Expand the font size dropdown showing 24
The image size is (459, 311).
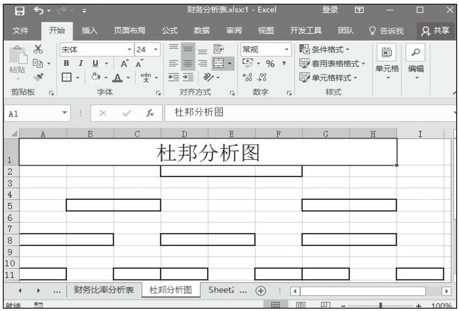(x=156, y=49)
